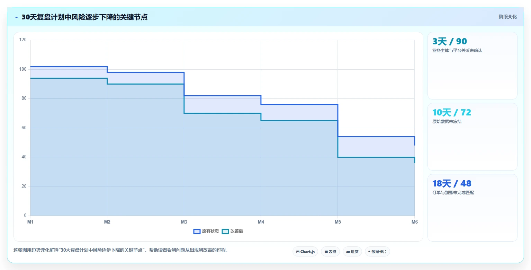Click the M6 x-axis label

tap(414, 222)
